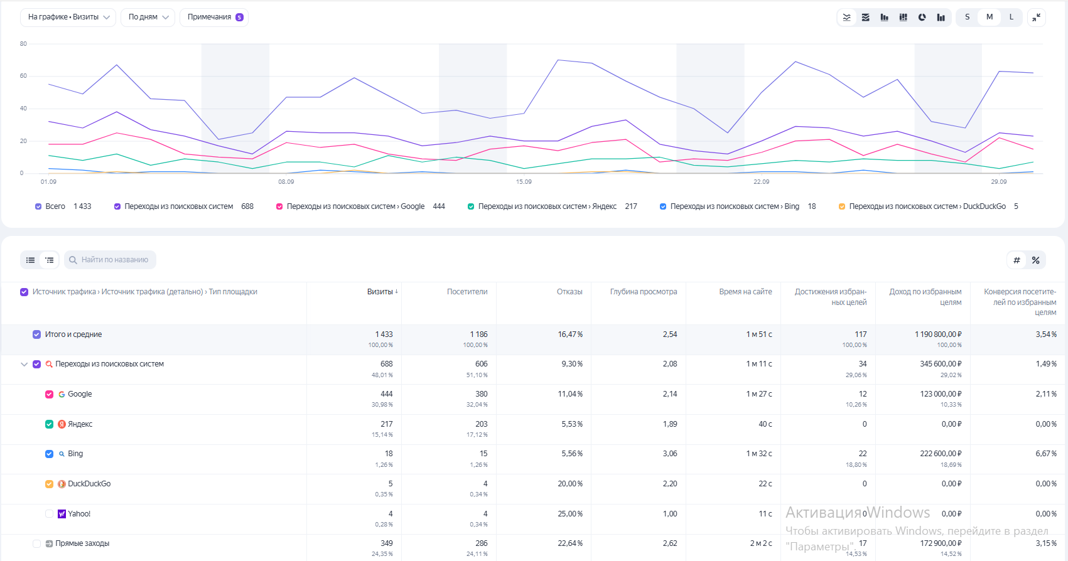This screenshot has height=561, width=1068.
Task: Enable the Yahoo! row checkbox
Action: click(x=49, y=514)
